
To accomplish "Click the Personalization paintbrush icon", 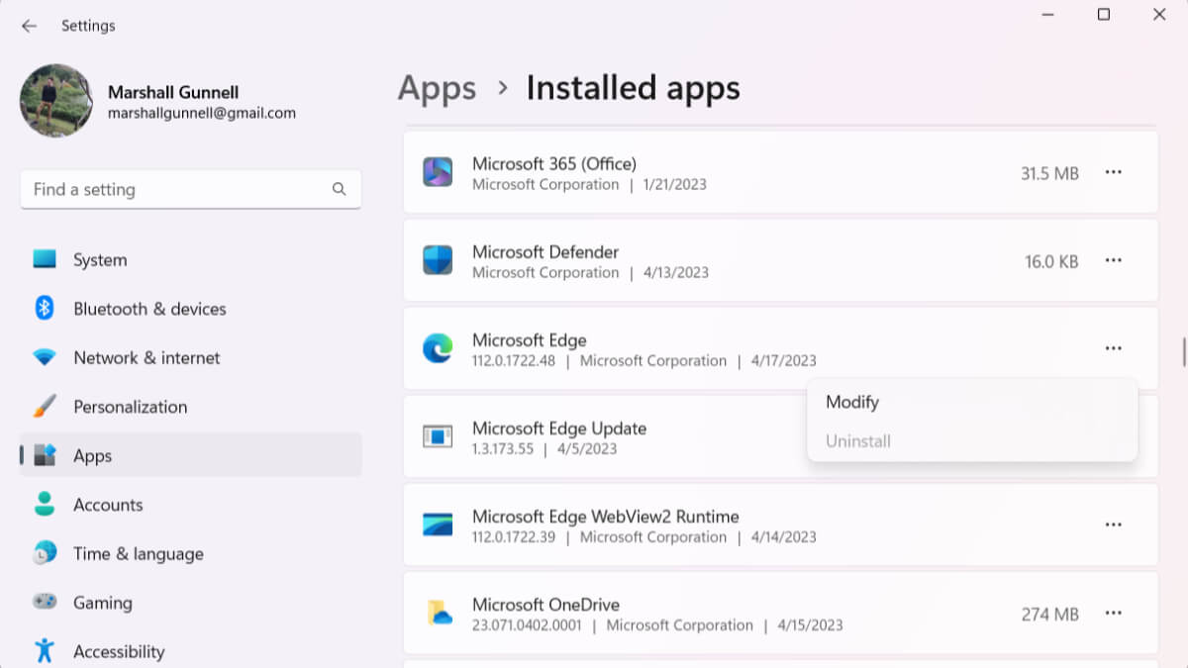I will pyautogui.click(x=45, y=406).
